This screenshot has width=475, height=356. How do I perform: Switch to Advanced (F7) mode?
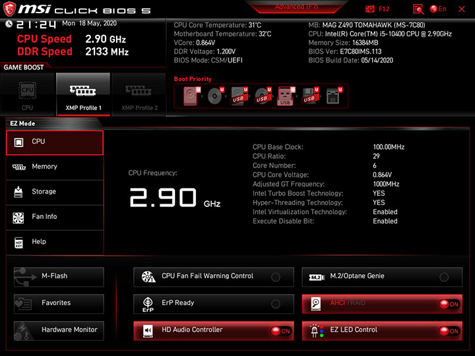[296, 7]
